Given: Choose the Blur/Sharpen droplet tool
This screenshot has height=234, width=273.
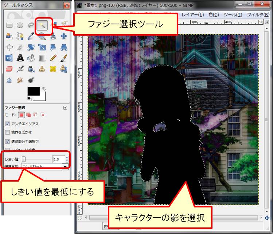Looking at the screenshot, I should coord(9,80).
